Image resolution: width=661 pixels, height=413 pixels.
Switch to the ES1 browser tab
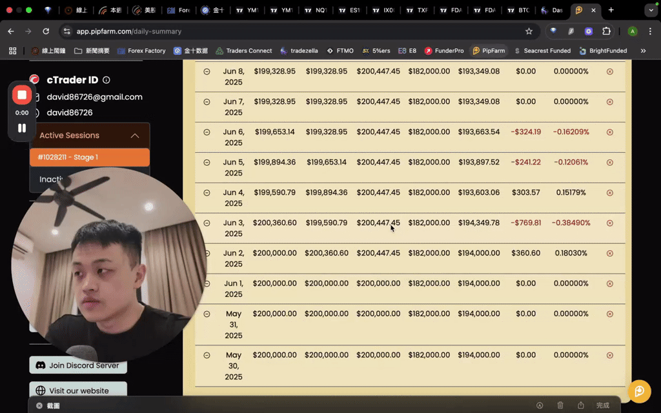[350, 10]
